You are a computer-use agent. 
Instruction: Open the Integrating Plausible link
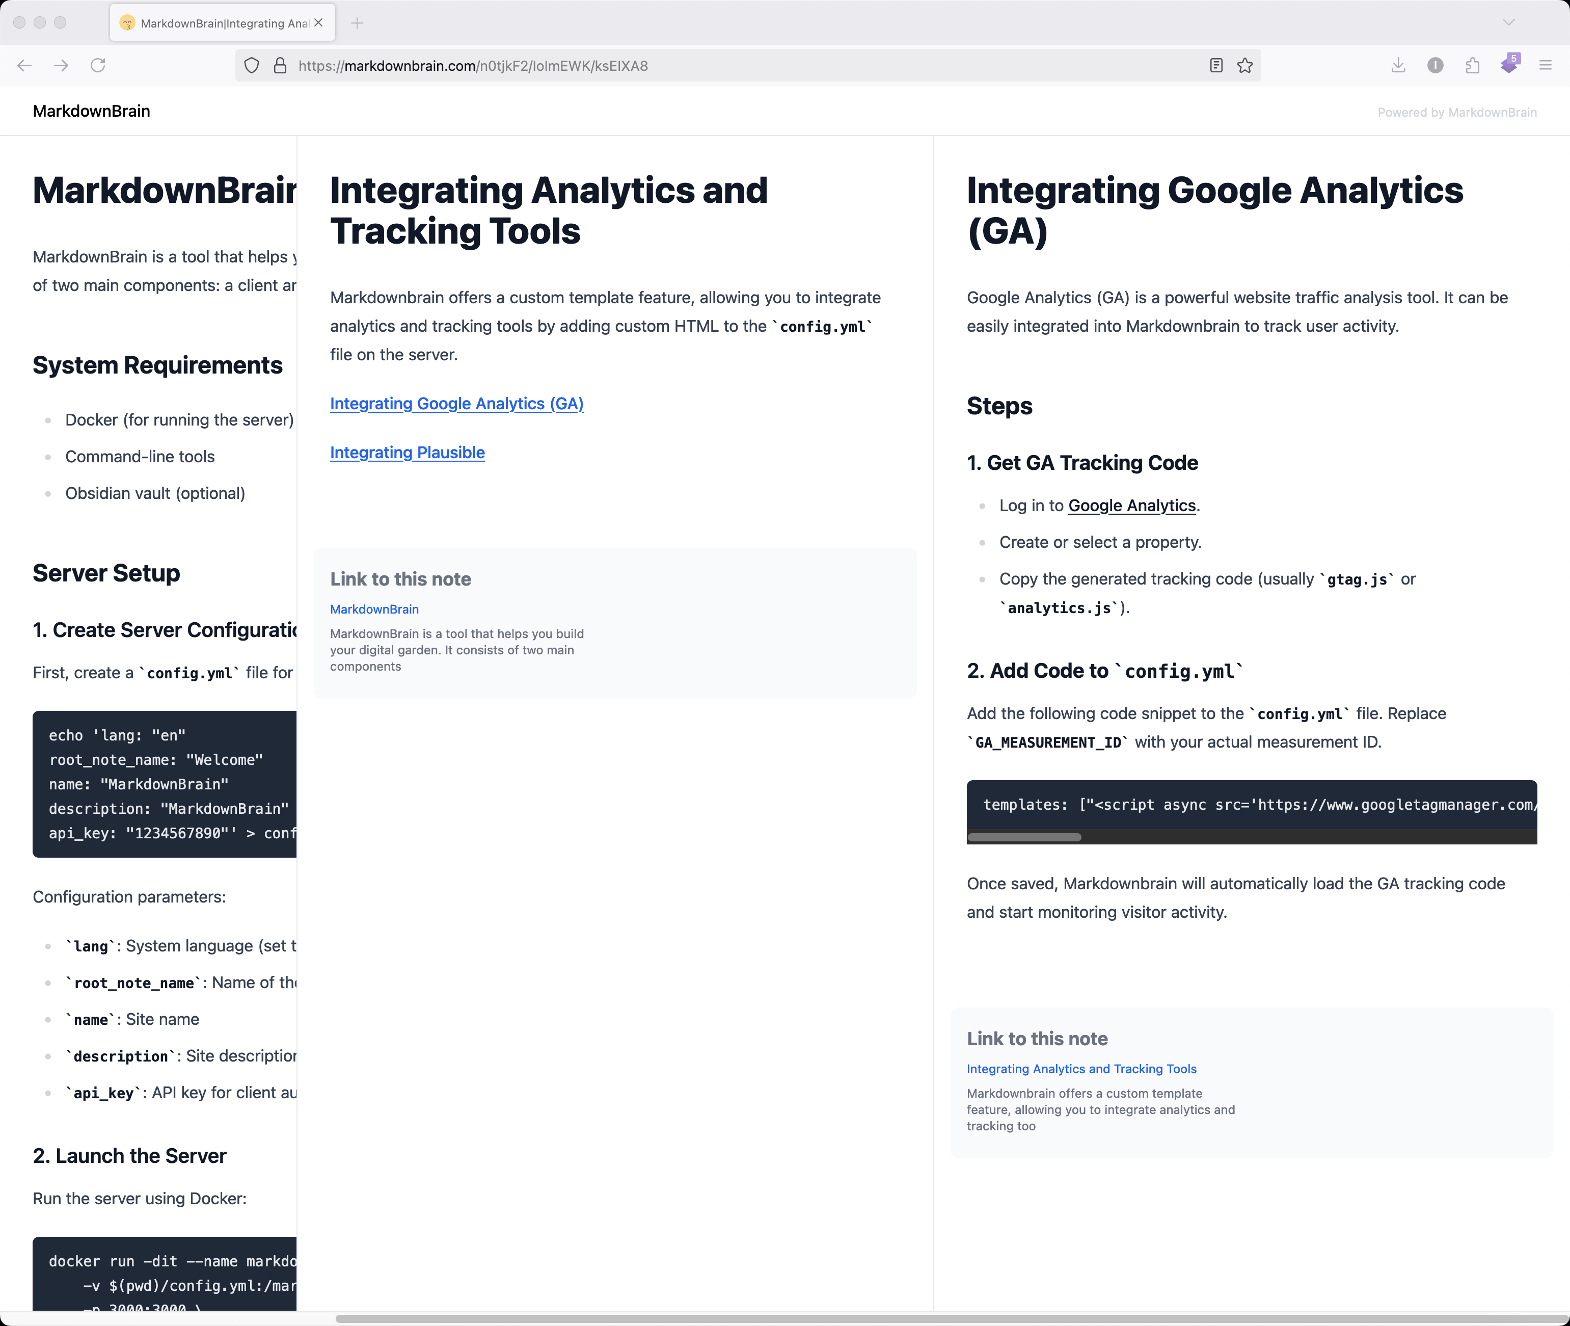[x=407, y=453]
